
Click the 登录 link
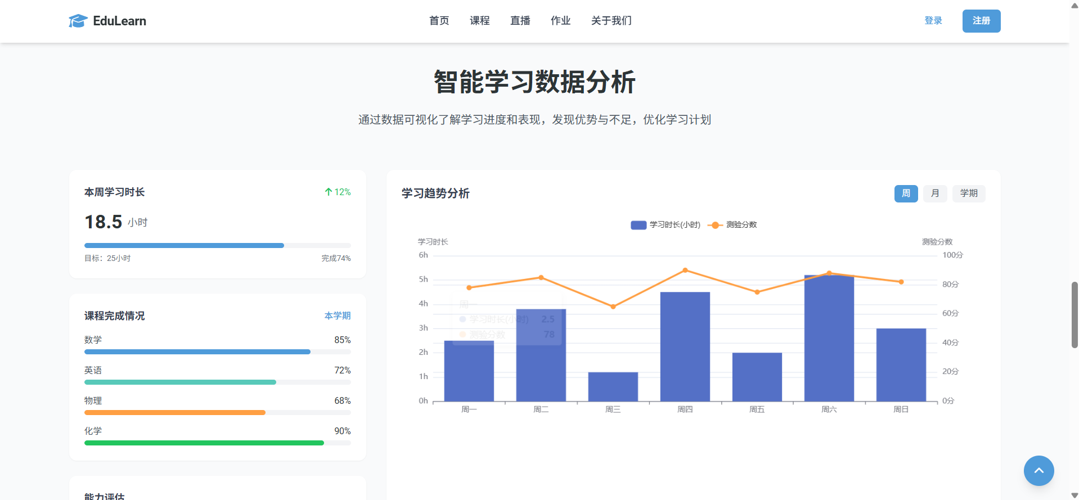(x=933, y=21)
